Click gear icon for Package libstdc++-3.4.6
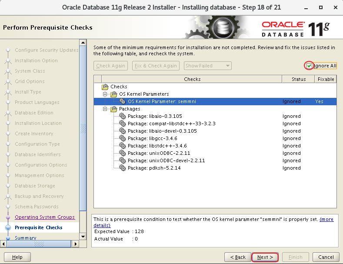343x264 pixels. (123, 146)
